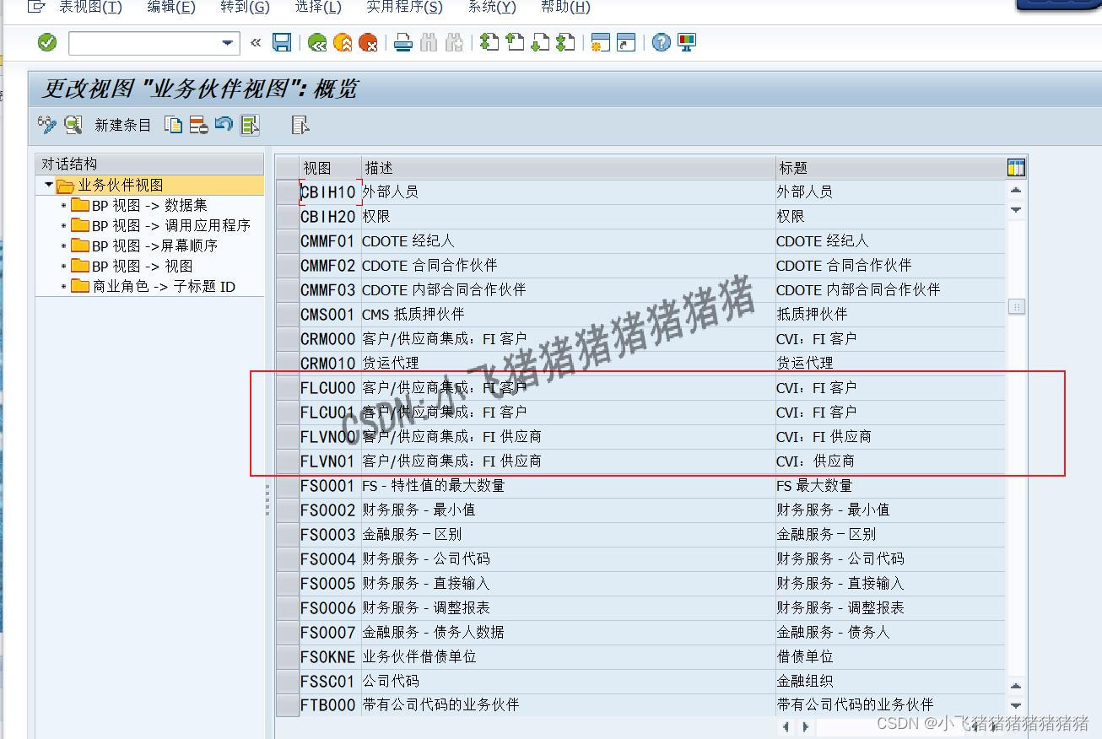Click the orange Exit icon
Image resolution: width=1102 pixels, height=739 pixels.
[343, 42]
